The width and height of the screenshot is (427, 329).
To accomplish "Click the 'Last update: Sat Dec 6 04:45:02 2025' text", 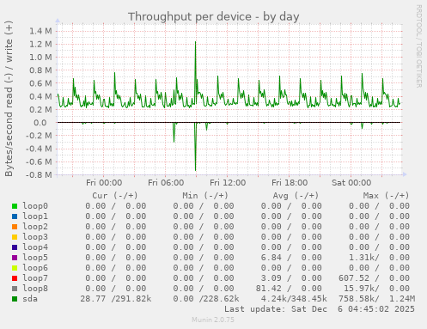I will coord(320,309).
